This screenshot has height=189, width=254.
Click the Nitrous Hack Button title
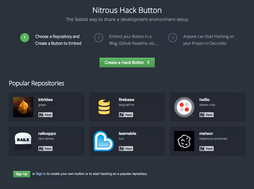(127, 10)
